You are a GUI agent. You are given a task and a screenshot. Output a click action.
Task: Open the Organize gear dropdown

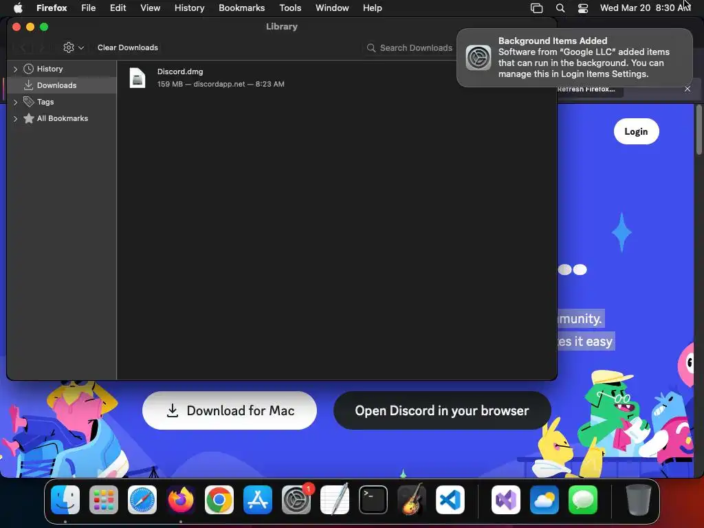73,47
